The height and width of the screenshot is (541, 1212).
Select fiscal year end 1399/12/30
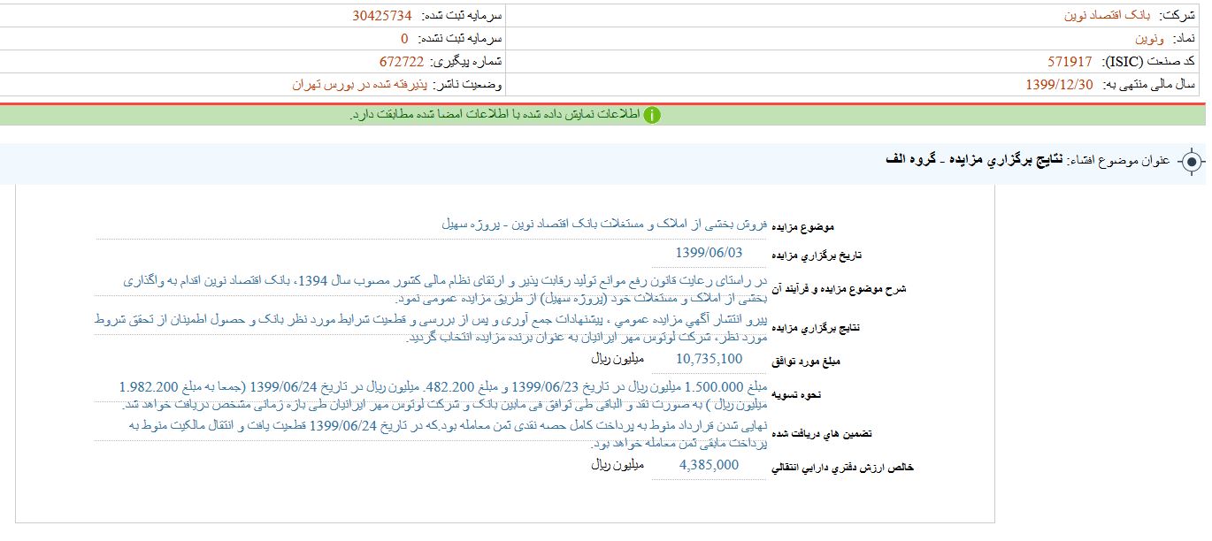point(1059,85)
